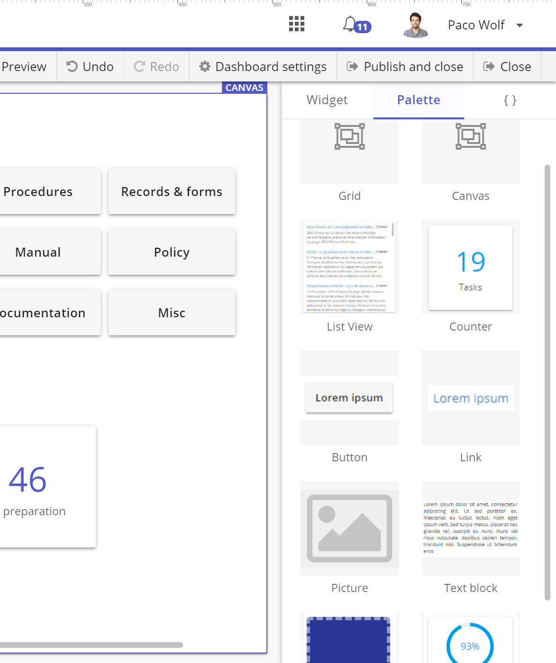Select the Canvas widget icon in palette
The height and width of the screenshot is (663, 556).
point(471,136)
